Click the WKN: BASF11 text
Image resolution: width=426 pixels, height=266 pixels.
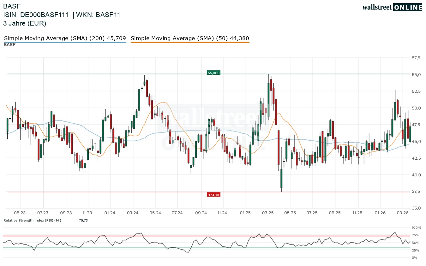[x=97, y=15]
